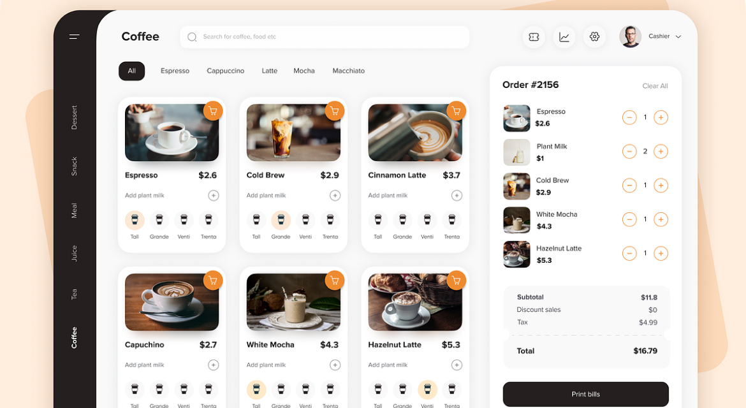Add plant milk to Espresso card
Image resolution: width=746 pixels, height=408 pixels.
214,196
